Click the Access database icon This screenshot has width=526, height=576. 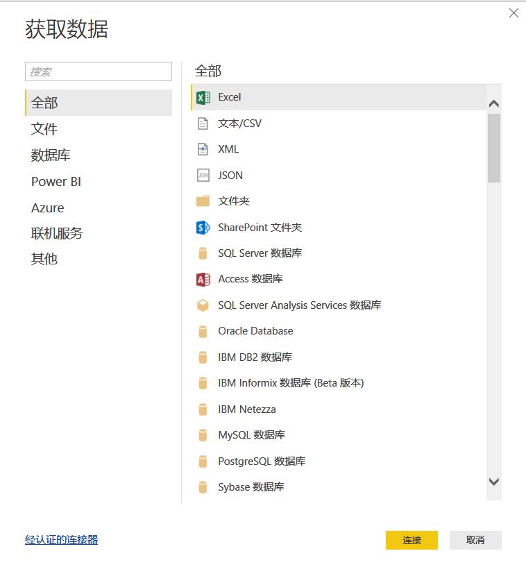tap(203, 279)
